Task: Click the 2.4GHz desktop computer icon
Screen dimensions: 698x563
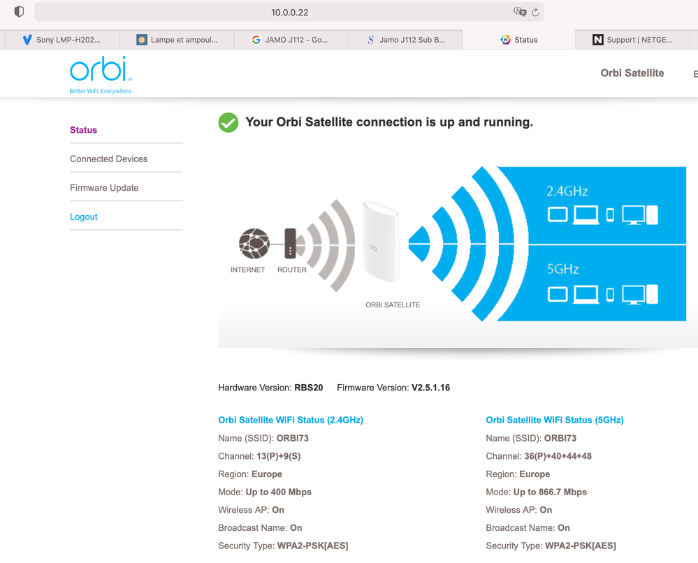Action: pos(640,215)
